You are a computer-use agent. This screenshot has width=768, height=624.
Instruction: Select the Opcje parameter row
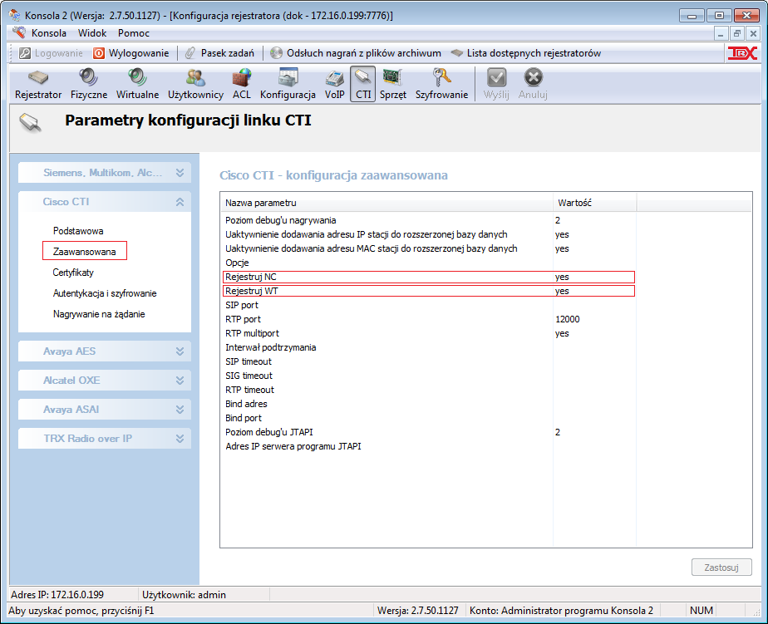coord(429,263)
